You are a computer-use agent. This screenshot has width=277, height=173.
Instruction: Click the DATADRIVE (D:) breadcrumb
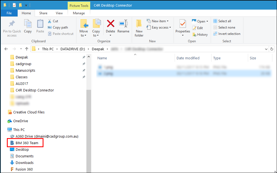(73, 49)
